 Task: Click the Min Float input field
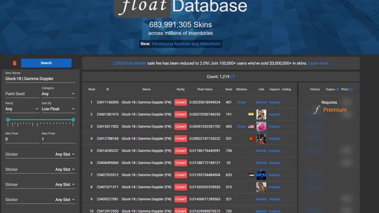[22, 140]
